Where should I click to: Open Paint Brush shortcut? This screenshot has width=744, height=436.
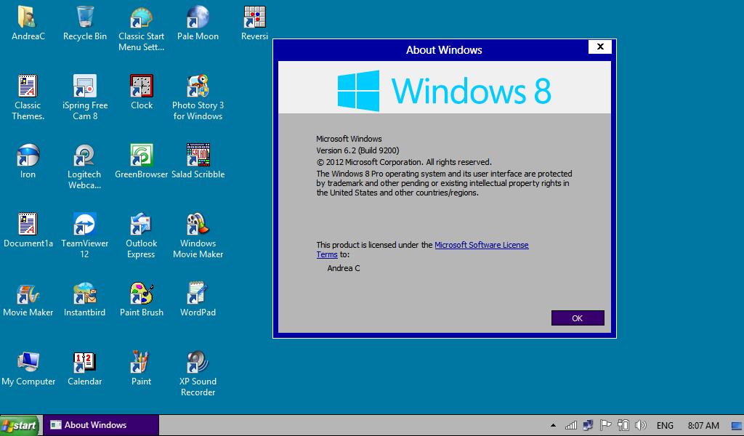click(142, 294)
